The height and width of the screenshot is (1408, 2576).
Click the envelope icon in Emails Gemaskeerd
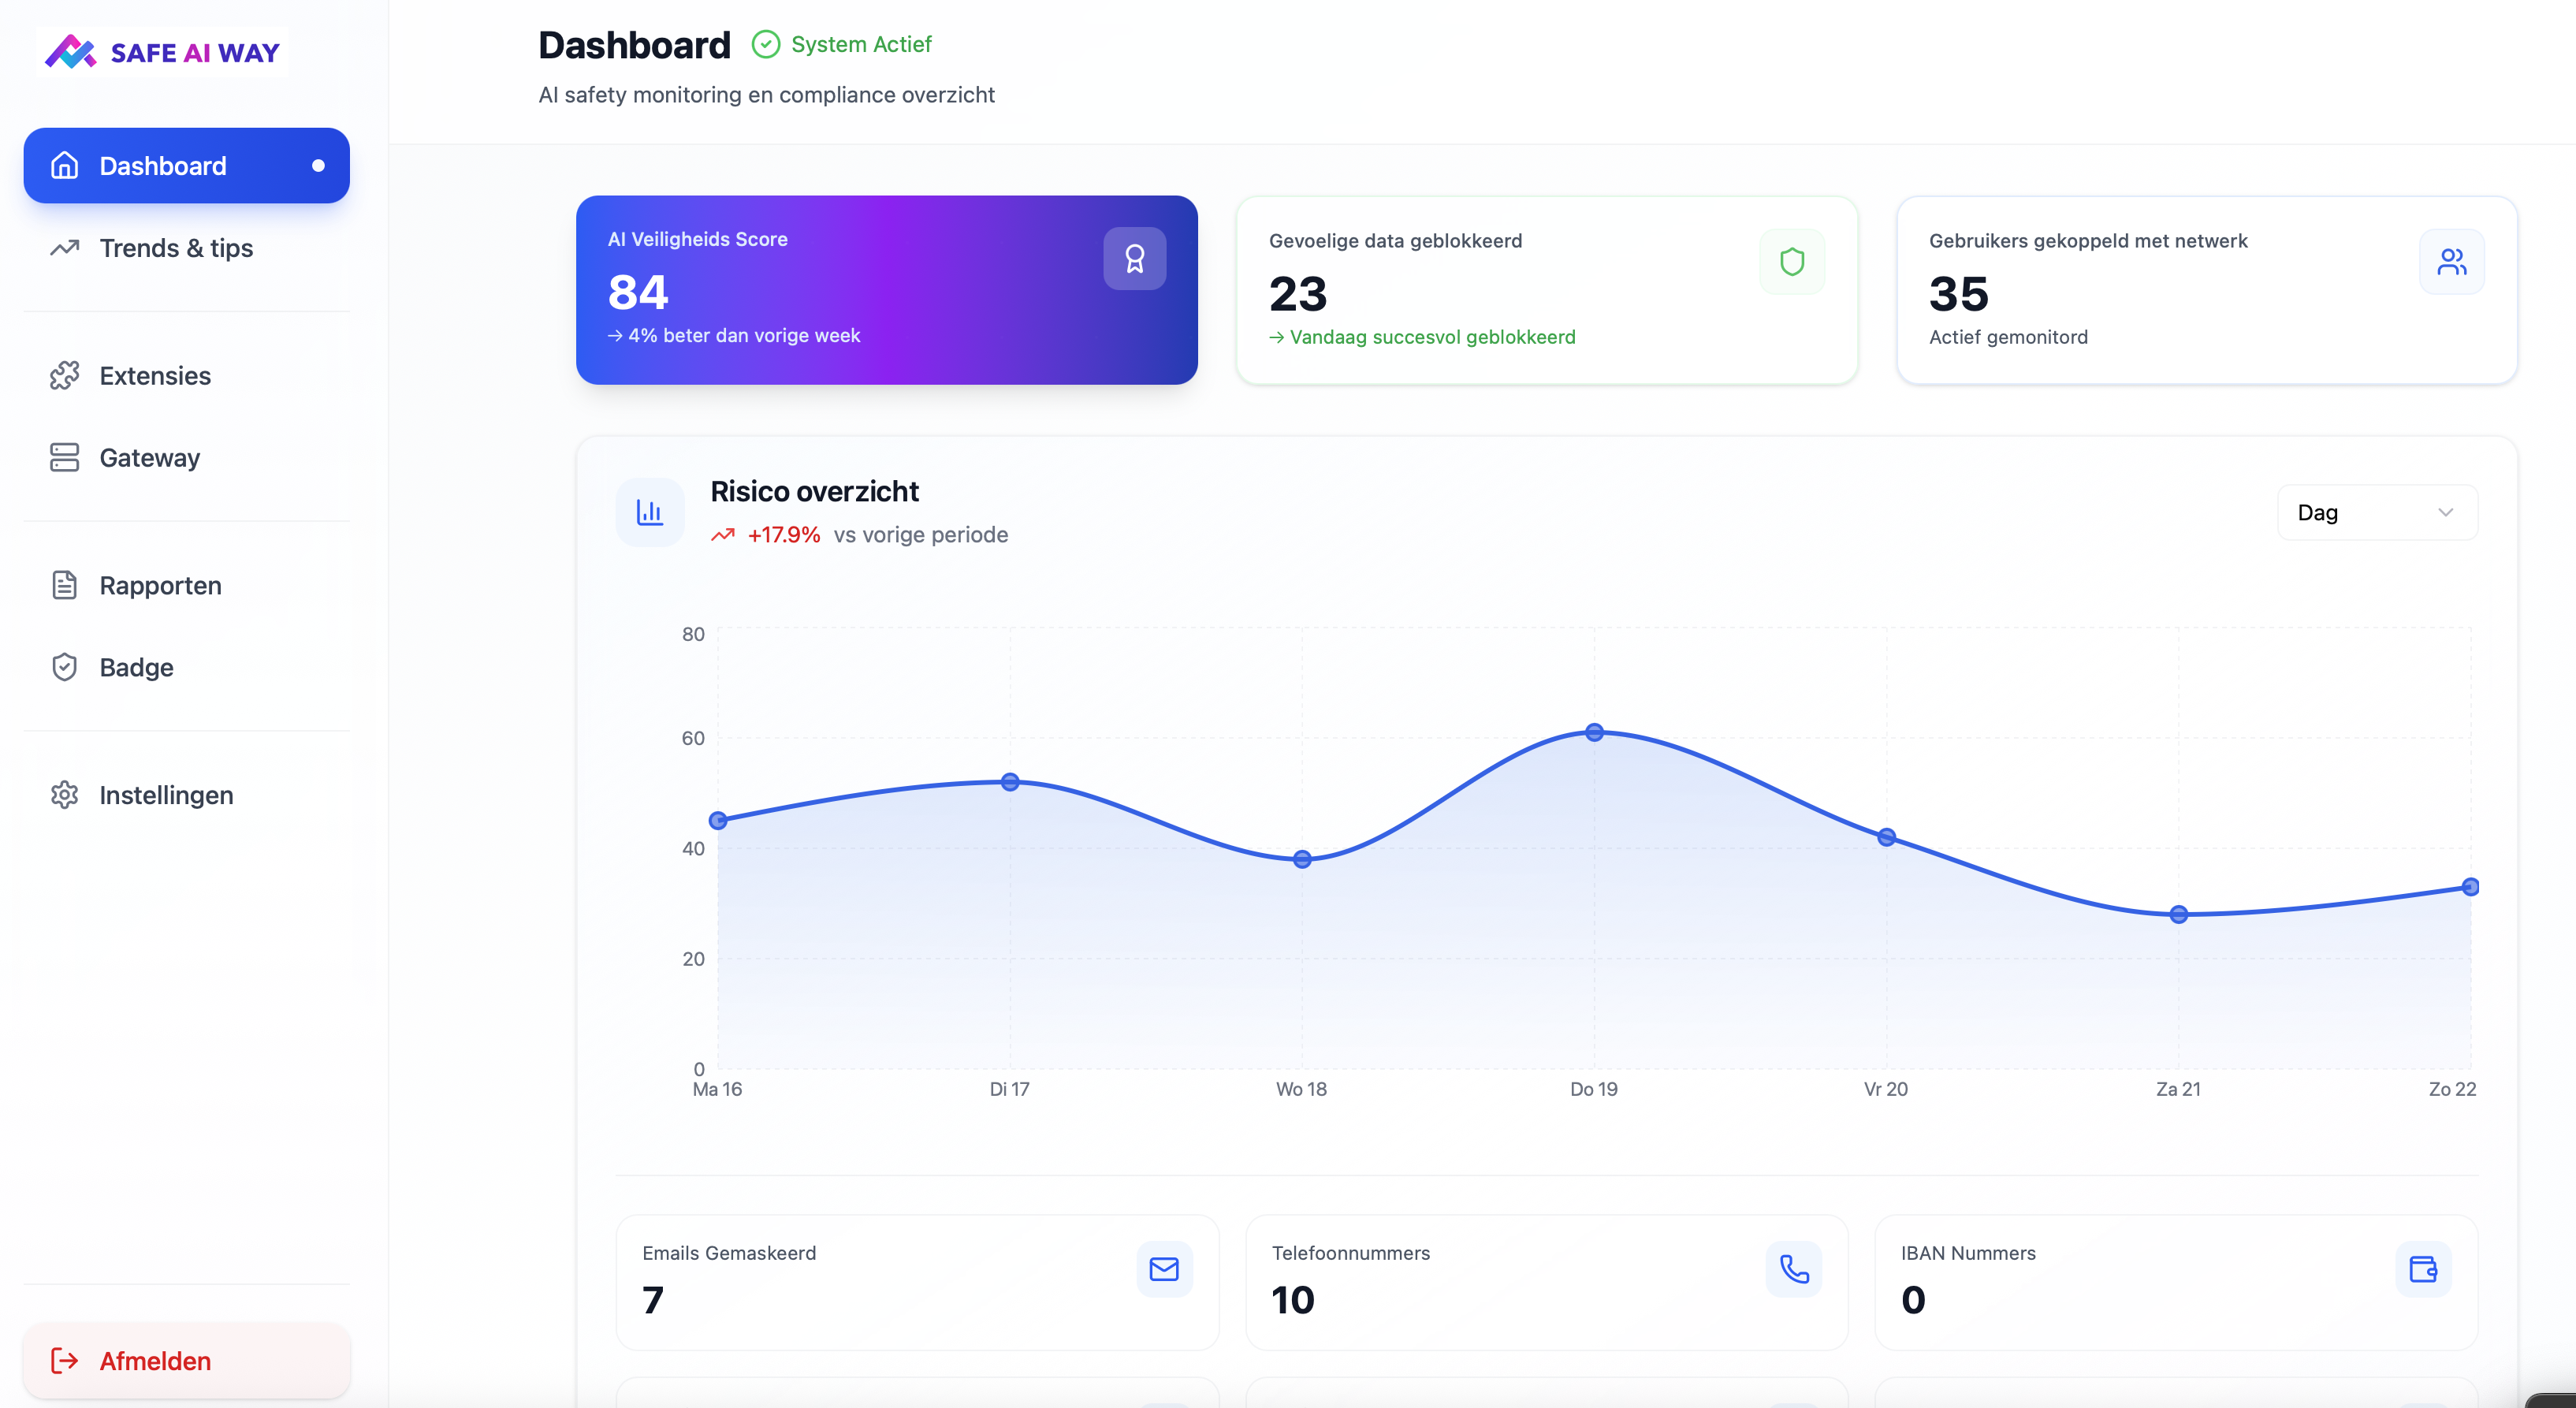pos(1164,1269)
